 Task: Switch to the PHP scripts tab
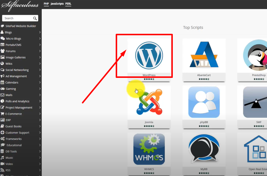pyautogui.click(x=46, y=4)
